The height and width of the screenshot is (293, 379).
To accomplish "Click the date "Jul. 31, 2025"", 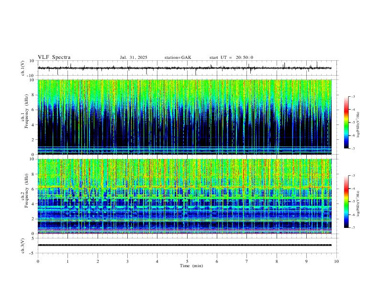I will (134, 57).
